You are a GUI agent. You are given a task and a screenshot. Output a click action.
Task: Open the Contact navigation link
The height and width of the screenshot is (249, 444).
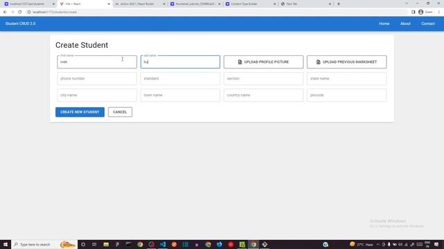[x=428, y=24]
